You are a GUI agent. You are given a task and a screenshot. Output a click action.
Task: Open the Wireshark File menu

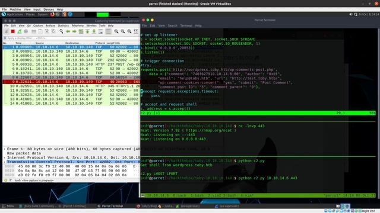click(x=7, y=25)
